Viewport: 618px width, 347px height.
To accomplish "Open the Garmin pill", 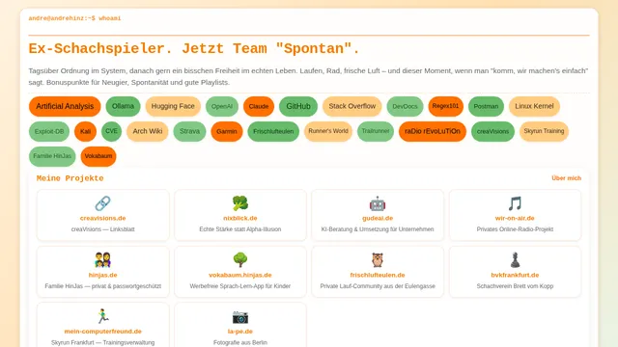I will tap(227, 131).
